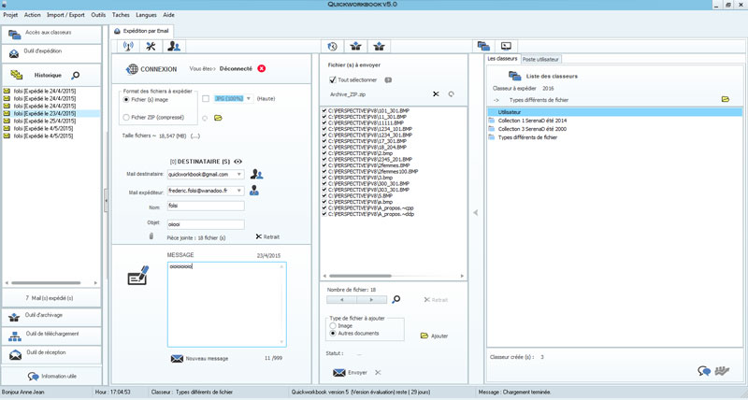Image resolution: width=748 pixels, height=400 pixels.
Task: Switch to the Poste utilisateur tab
Action: [x=541, y=59]
